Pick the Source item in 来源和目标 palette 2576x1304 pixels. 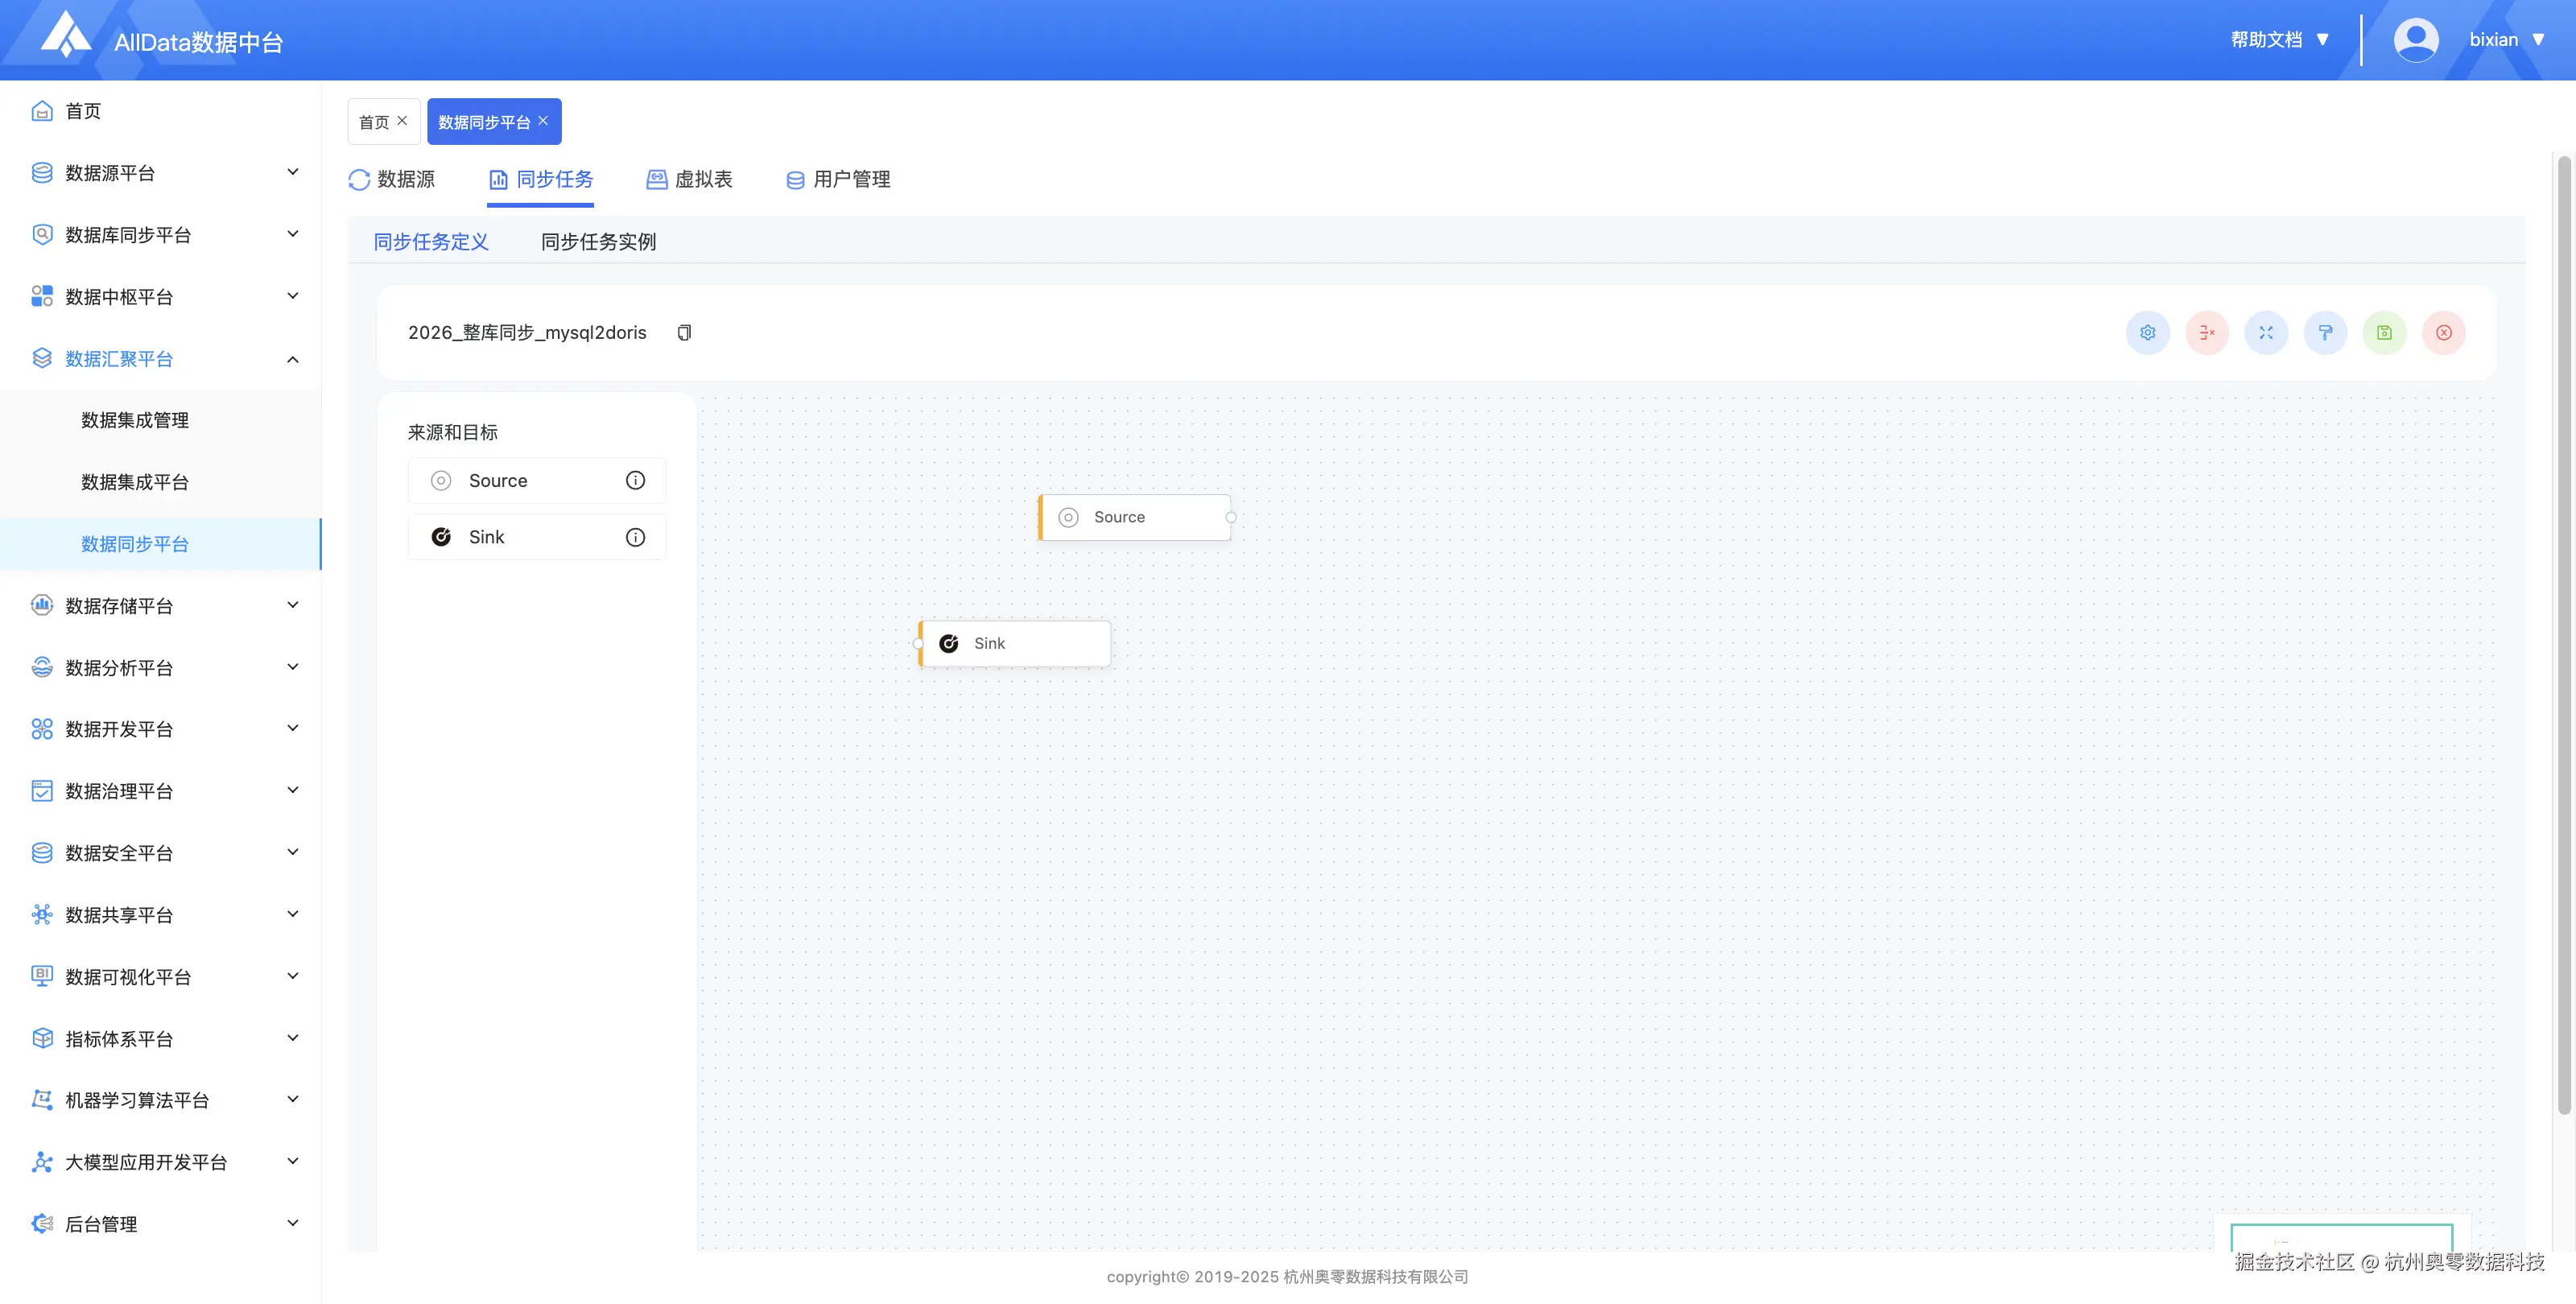537,480
